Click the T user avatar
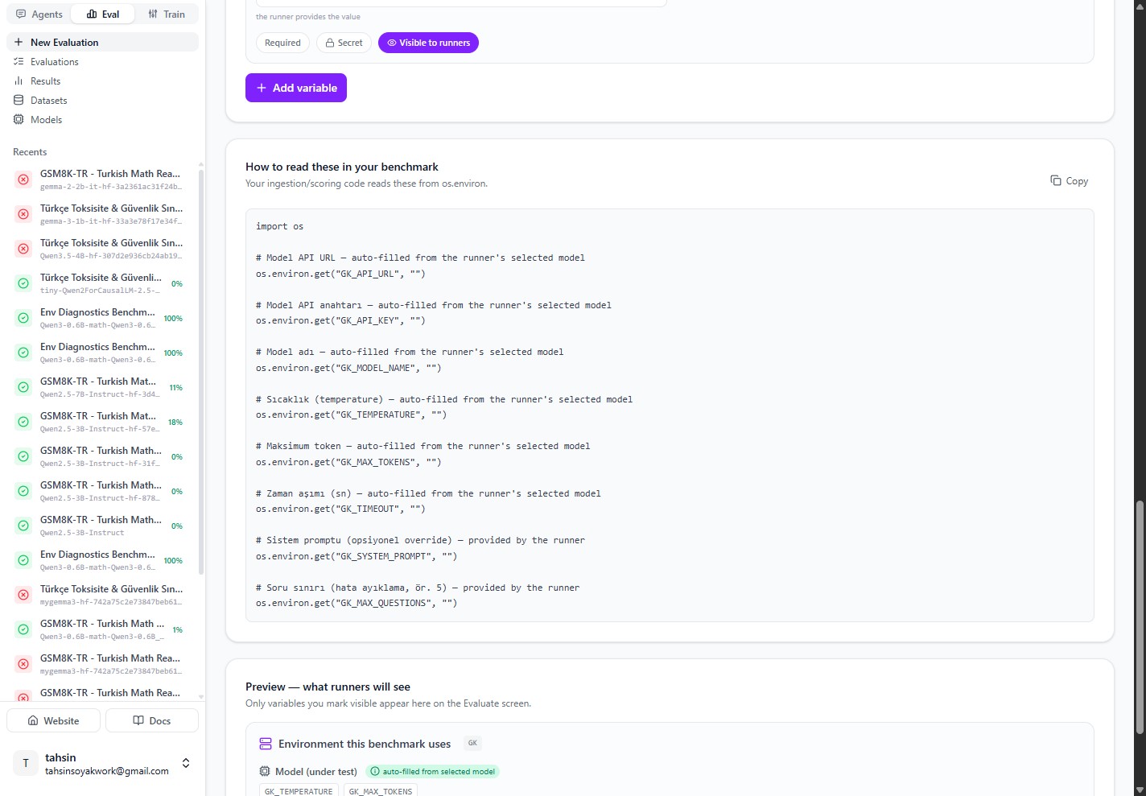 (26, 763)
